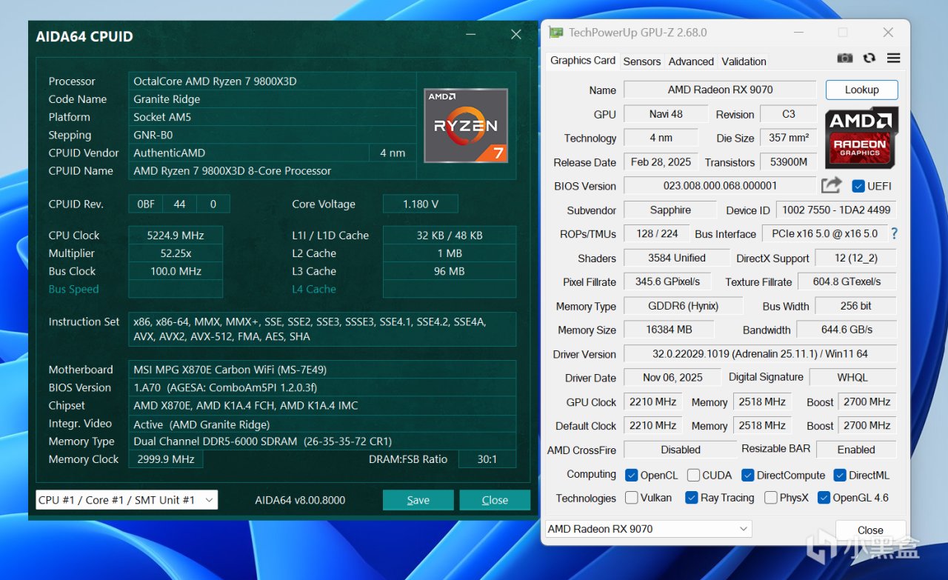The image size is (948, 580).
Task: Click the GPU-Z title bar app icon
Action: coord(555,33)
